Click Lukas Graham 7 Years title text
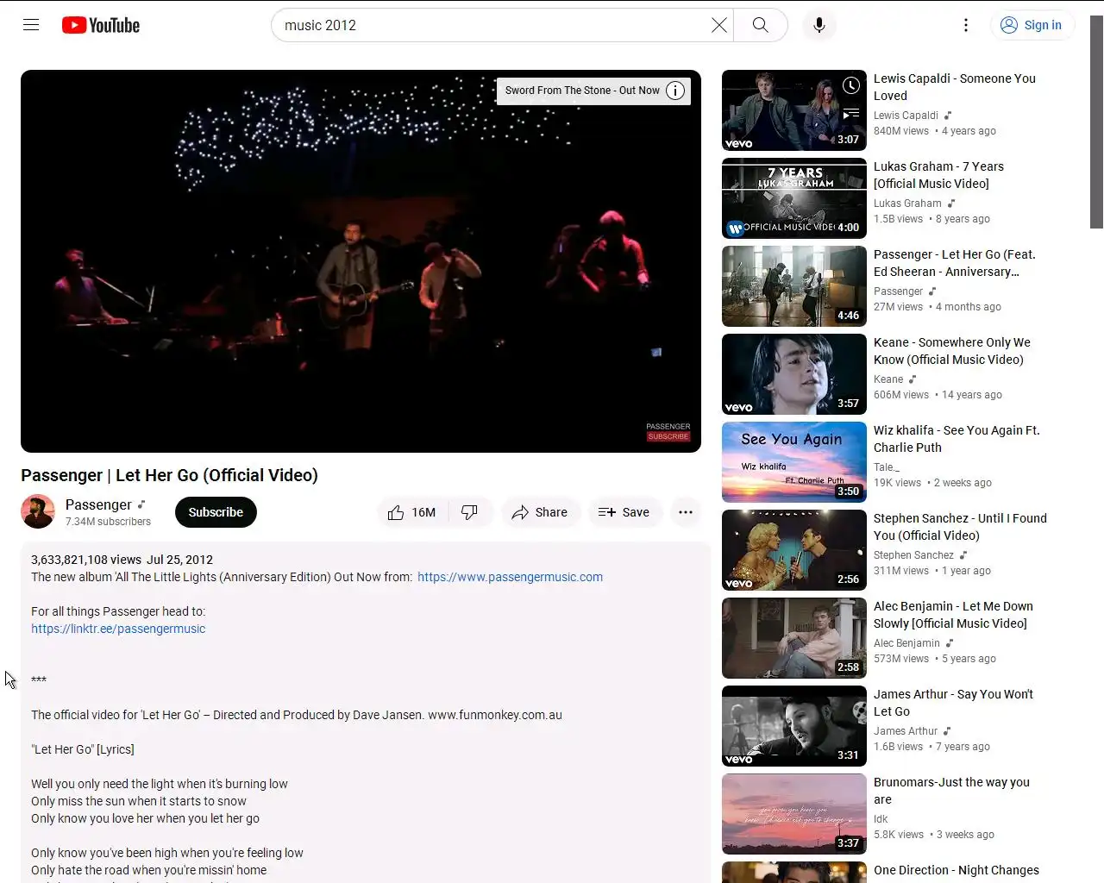Image resolution: width=1104 pixels, height=883 pixels. 938,175
